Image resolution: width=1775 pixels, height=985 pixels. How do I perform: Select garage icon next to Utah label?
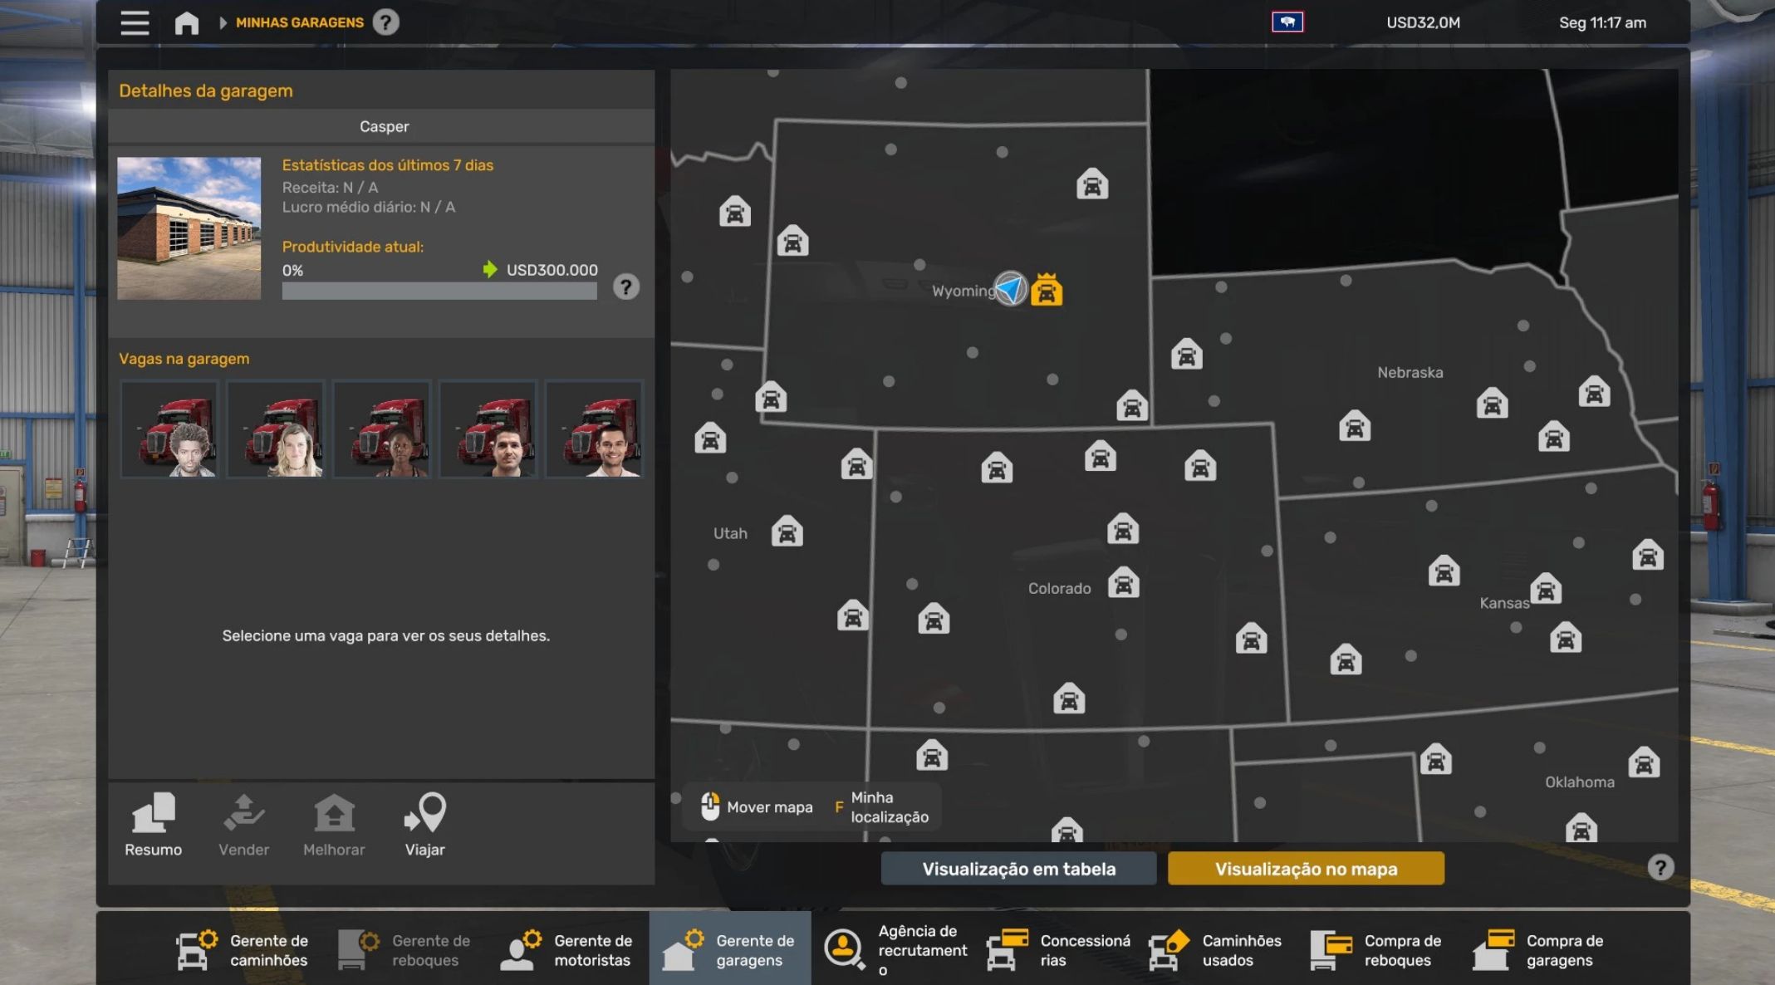click(787, 532)
